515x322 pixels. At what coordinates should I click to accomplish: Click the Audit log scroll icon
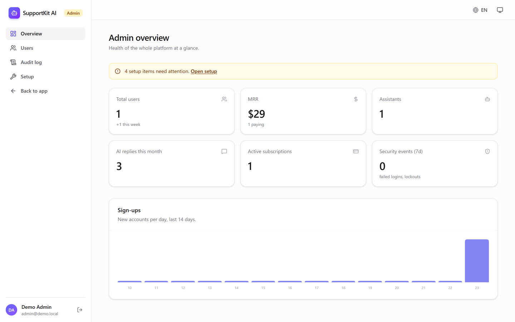point(13,62)
